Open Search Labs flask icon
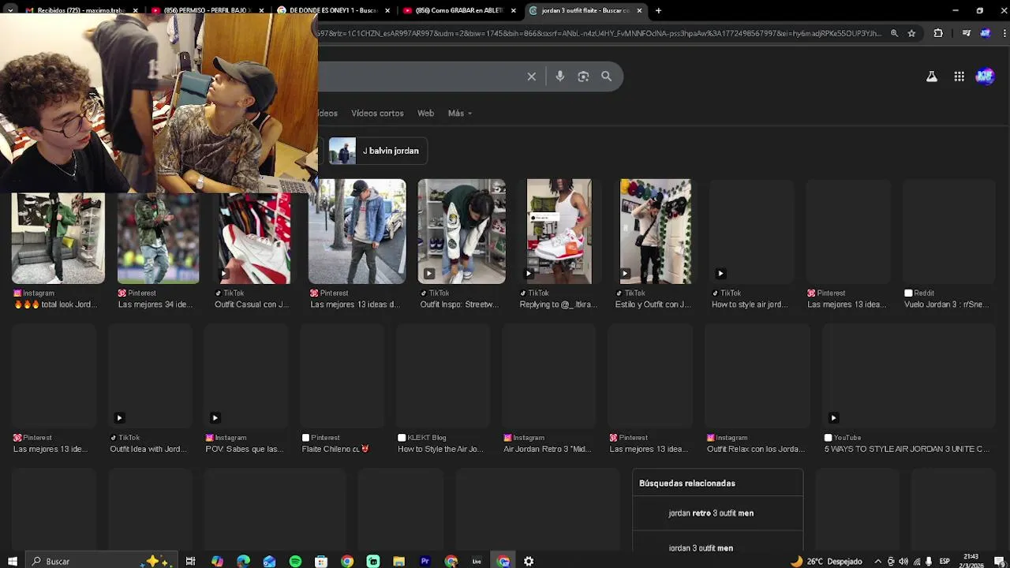This screenshot has width=1010, height=568. coord(932,77)
